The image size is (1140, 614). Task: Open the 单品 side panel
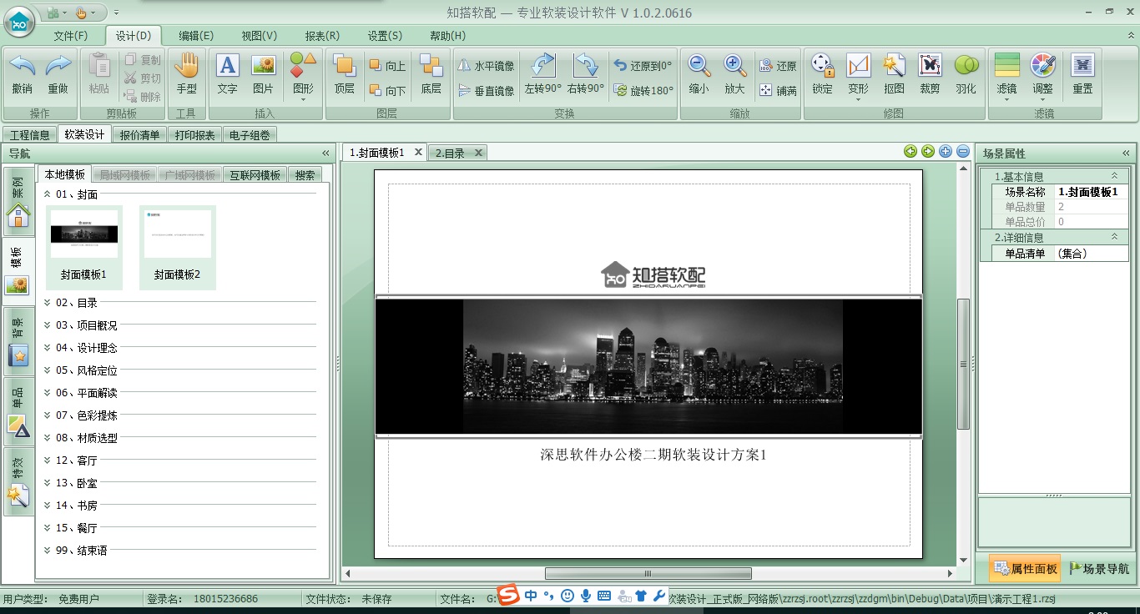point(18,411)
